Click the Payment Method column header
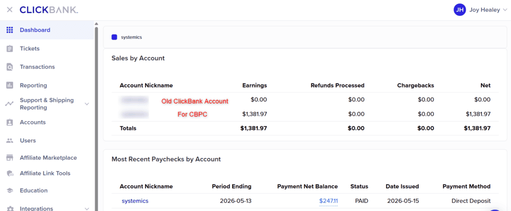511x211 pixels. pyautogui.click(x=467, y=187)
